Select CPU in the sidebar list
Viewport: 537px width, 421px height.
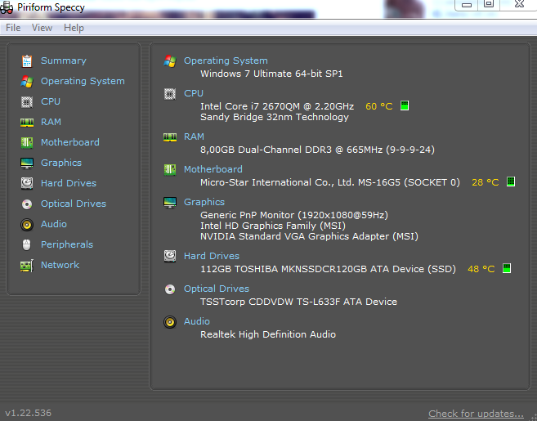[x=51, y=101]
